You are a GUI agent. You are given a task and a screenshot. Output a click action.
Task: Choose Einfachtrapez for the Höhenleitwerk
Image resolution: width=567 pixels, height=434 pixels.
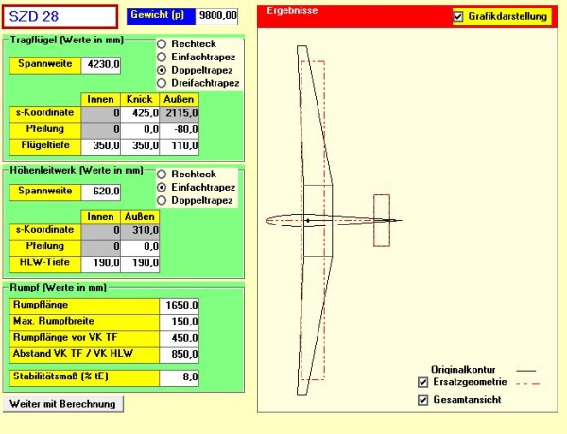(162, 188)
